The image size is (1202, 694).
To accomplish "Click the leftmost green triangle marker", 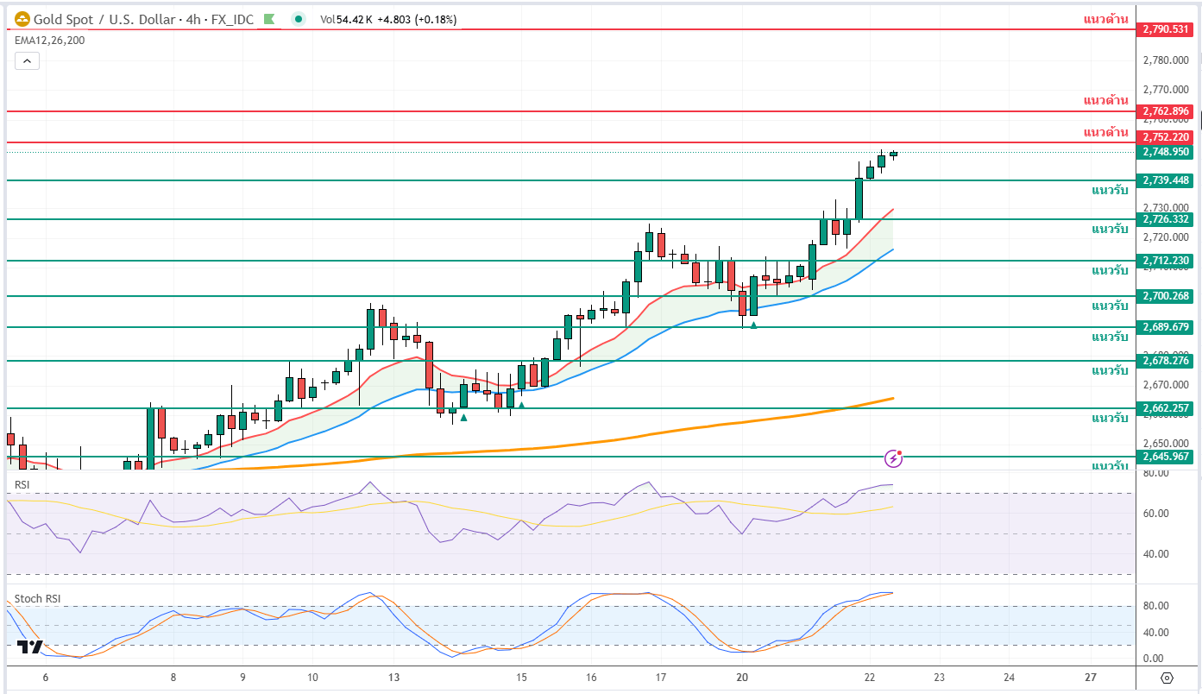I will click(x=464, y=418).
